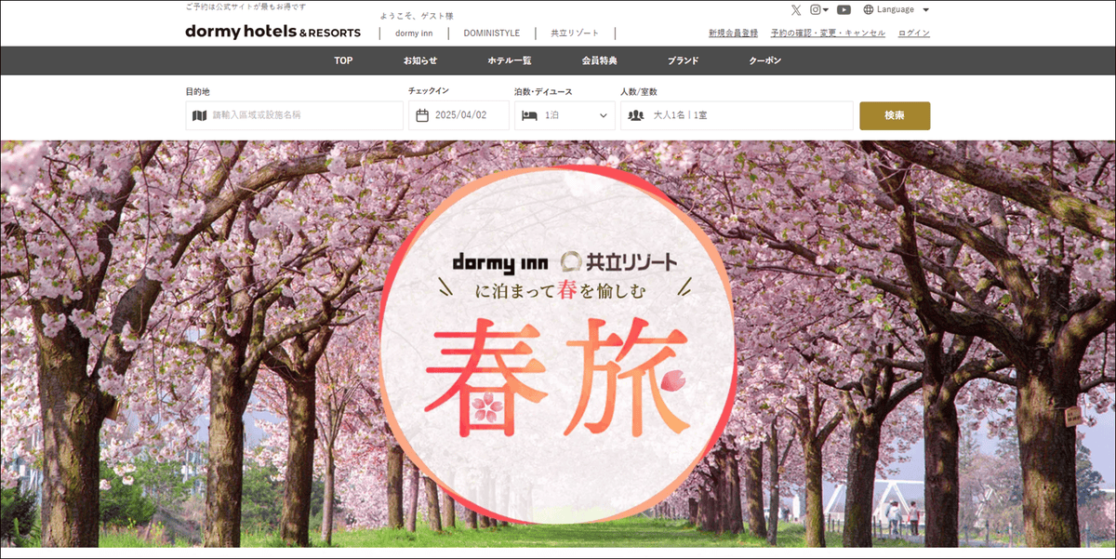Open the 1泊 nights dropdown

[565, 115]
